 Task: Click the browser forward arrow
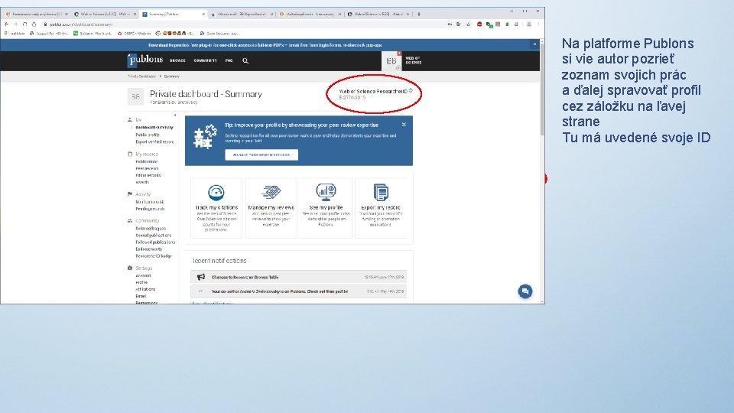[x=15, y=24]
